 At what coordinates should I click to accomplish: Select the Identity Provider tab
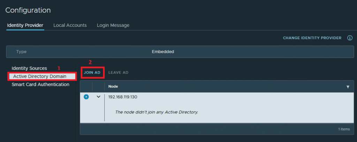(25, 25)
